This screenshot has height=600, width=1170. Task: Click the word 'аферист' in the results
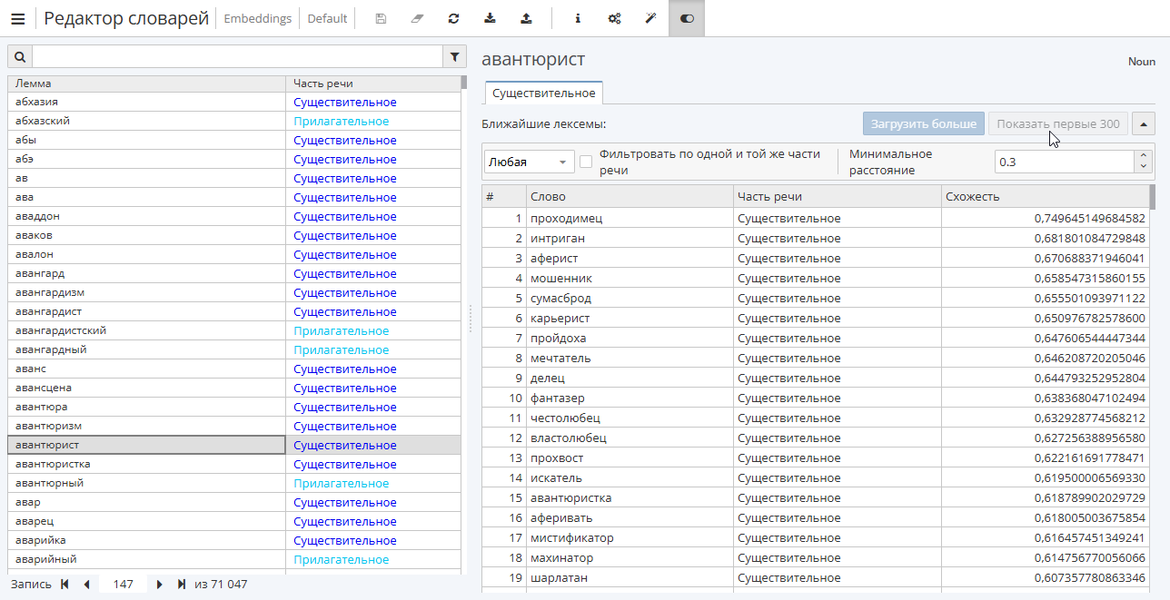pos(554,258)
